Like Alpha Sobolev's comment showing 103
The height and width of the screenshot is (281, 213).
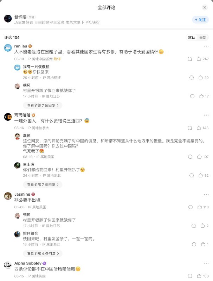pyautogui.click(x=199, y=275)
